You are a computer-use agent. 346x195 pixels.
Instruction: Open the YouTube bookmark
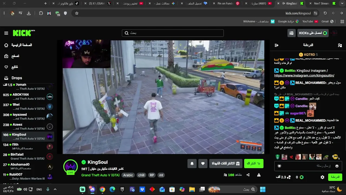[x=310, y=21]
